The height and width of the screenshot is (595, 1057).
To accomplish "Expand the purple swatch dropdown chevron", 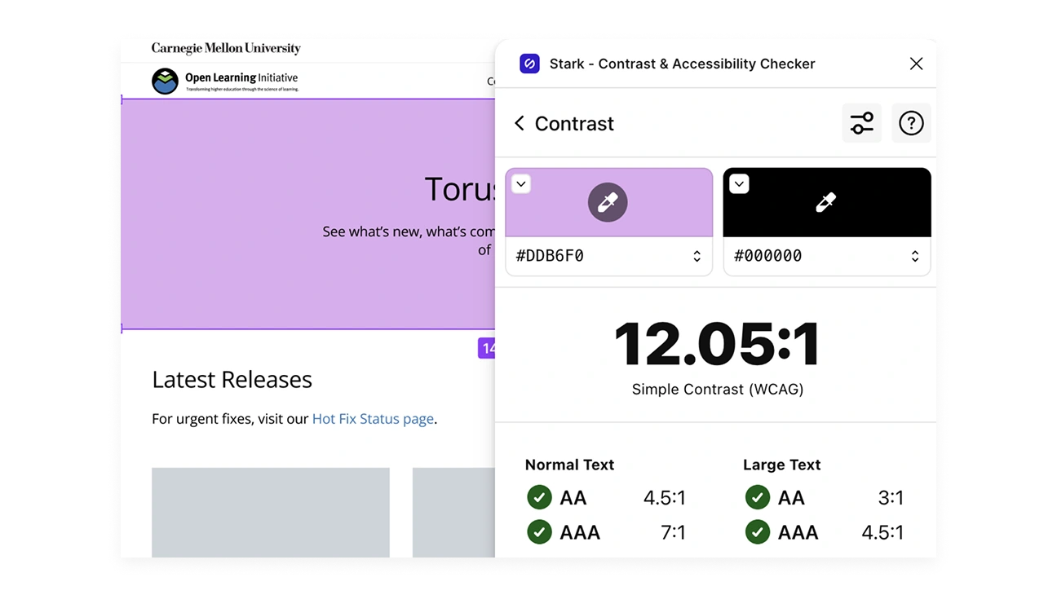I will coord(520,183).
